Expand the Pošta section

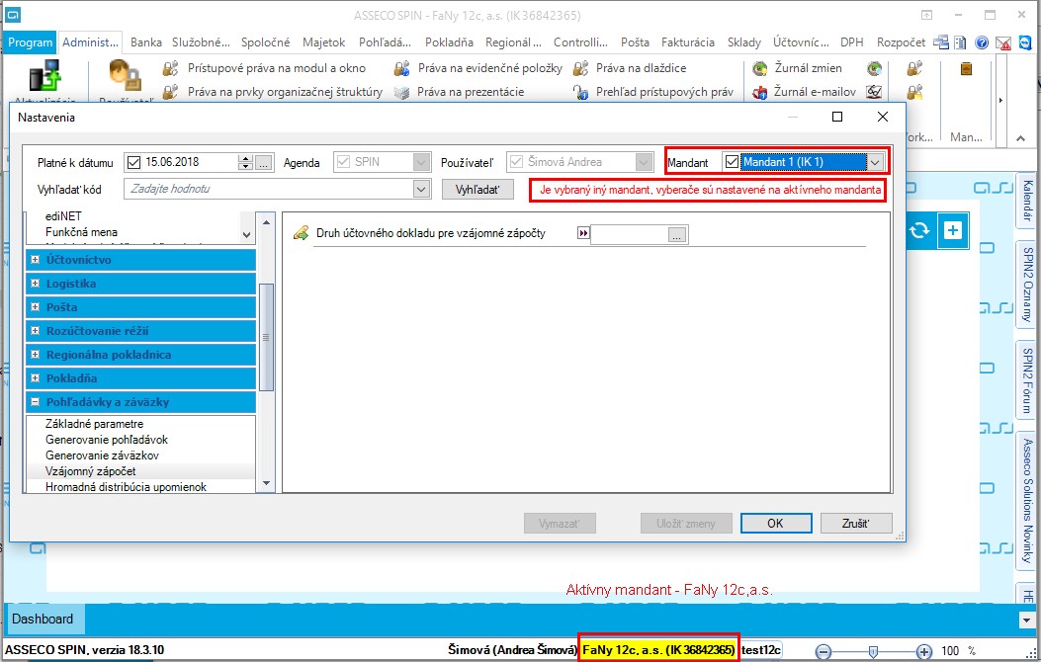point(36,307)
